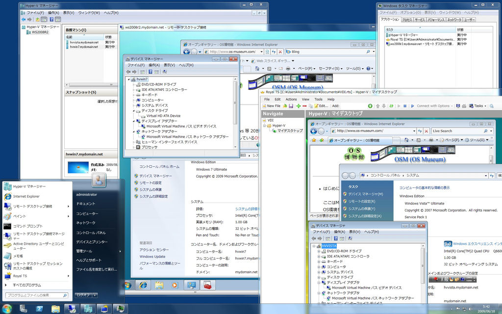
Task: Open ツール(O) dropdown in Live Search IE window
Action: point(477,140)
